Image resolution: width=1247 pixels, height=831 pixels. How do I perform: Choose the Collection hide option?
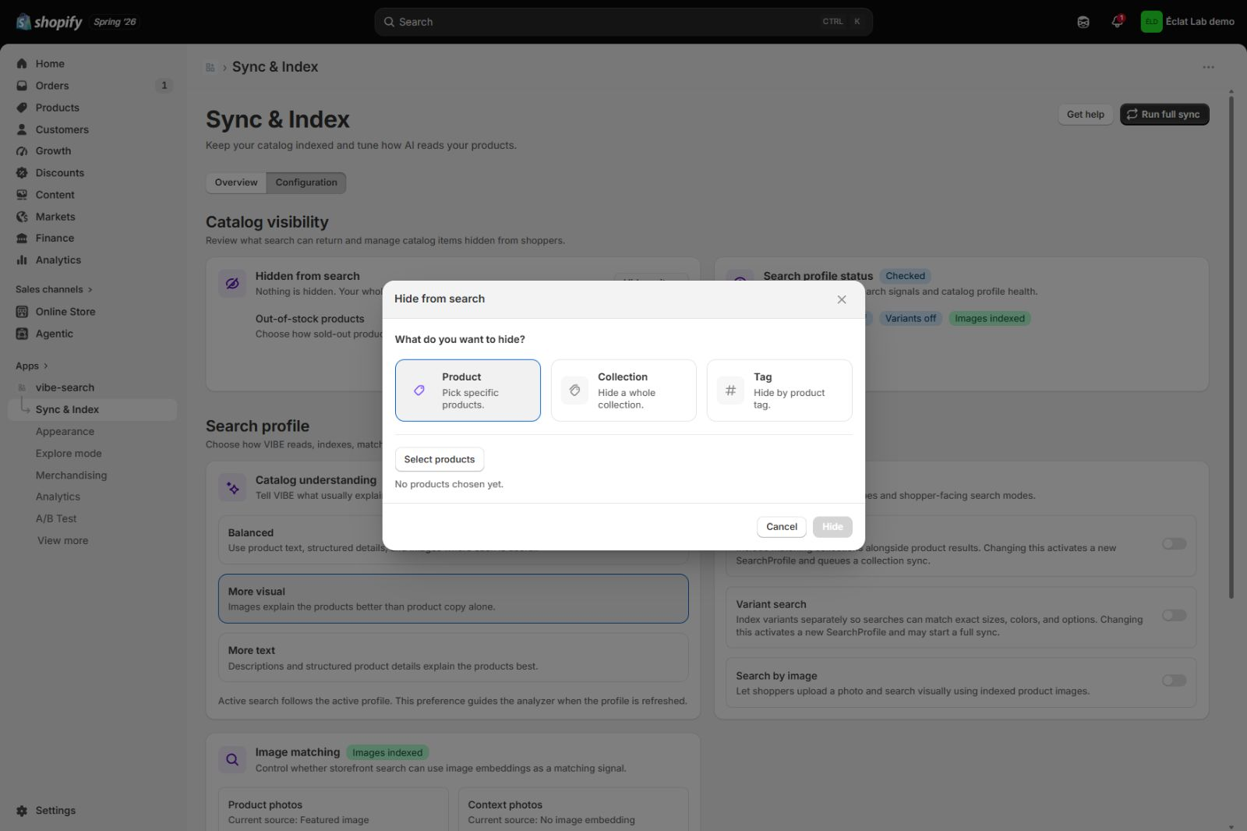click(x=623, y=391)
